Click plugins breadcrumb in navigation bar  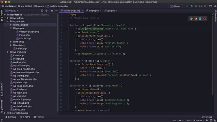click(39, 6)
